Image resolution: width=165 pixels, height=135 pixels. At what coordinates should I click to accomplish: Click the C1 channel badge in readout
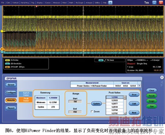[7, 60]
